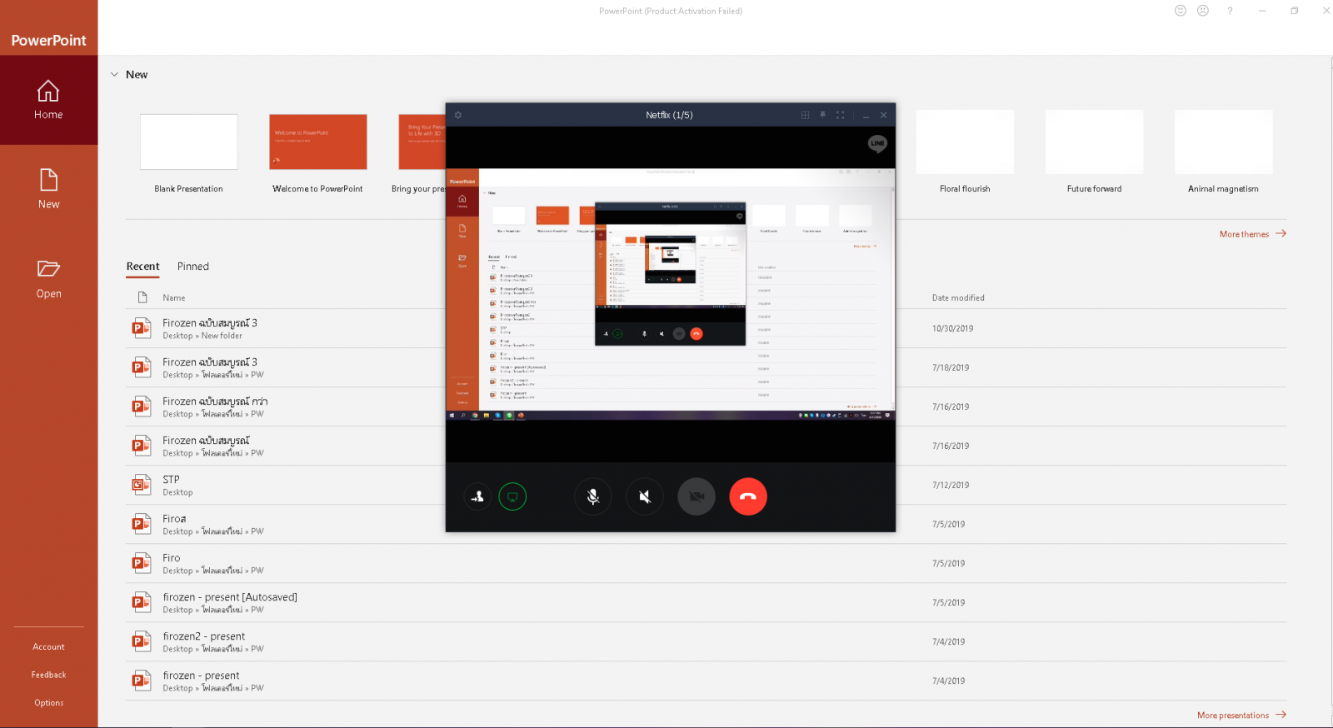Open Feedback page in sidebar
The image size is (1333, 728).
pos(48,676)
